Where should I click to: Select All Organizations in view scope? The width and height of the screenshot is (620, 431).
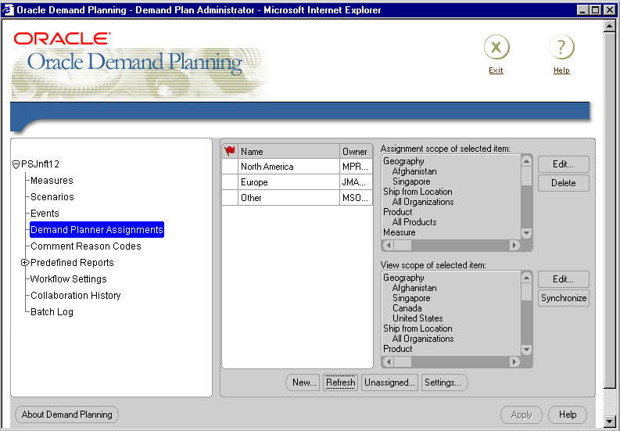point(423,339)
